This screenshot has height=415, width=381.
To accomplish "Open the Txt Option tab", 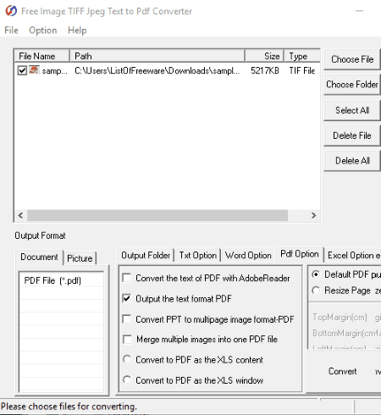I will (198, 255).
